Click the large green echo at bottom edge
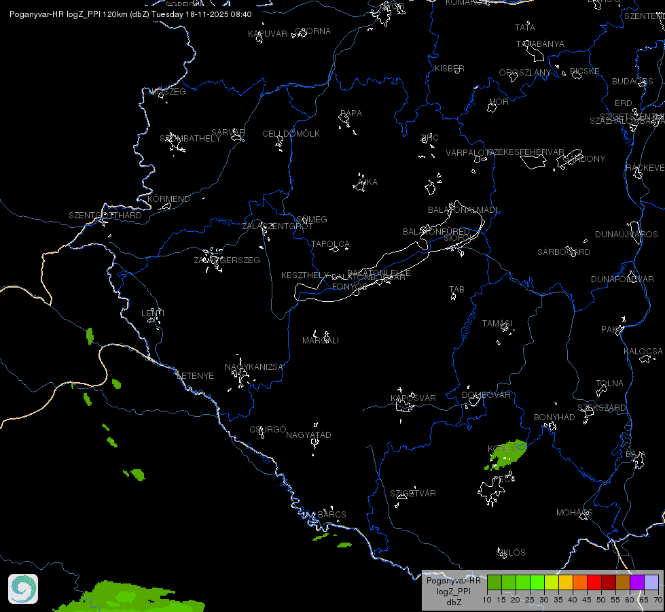Image resolution: width=665 pixels, height=612 pixels. [x=129, y=597]
